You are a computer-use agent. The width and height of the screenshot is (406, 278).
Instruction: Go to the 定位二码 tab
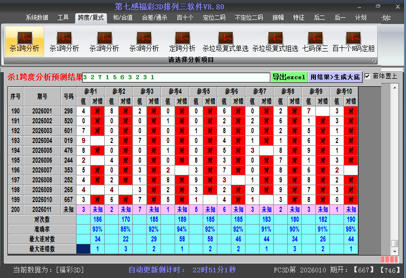tap(214, 18)
